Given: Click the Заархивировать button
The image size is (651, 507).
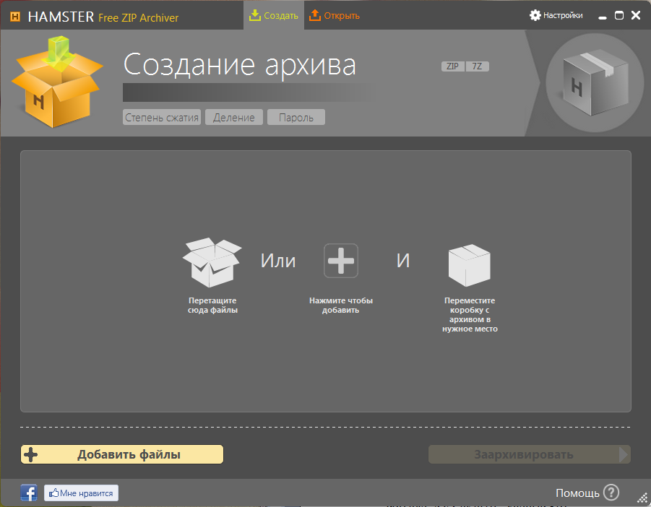Looking at the screenshot, I should 530,454.
